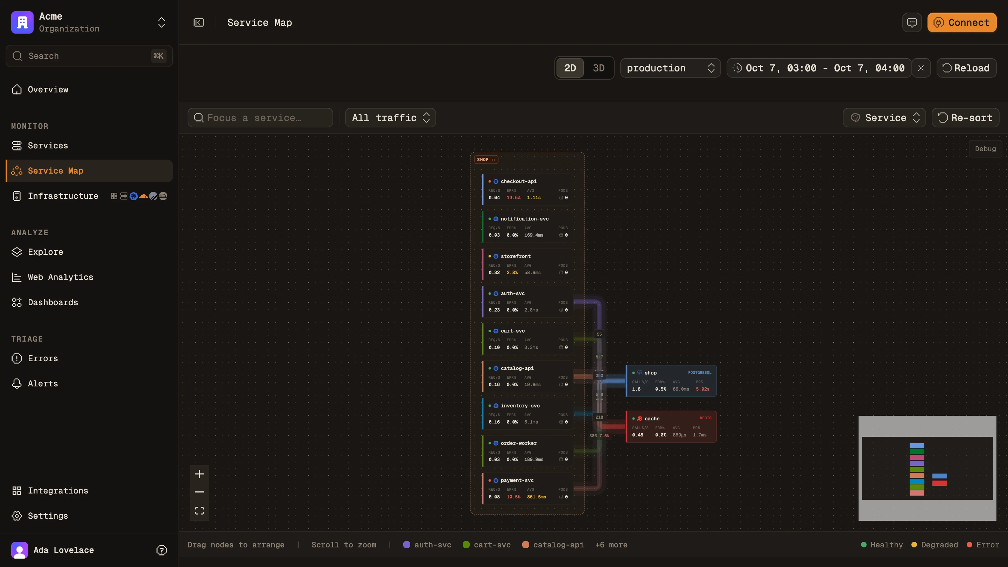
Task: Click the Re-sort button
Action: [965, 118]
